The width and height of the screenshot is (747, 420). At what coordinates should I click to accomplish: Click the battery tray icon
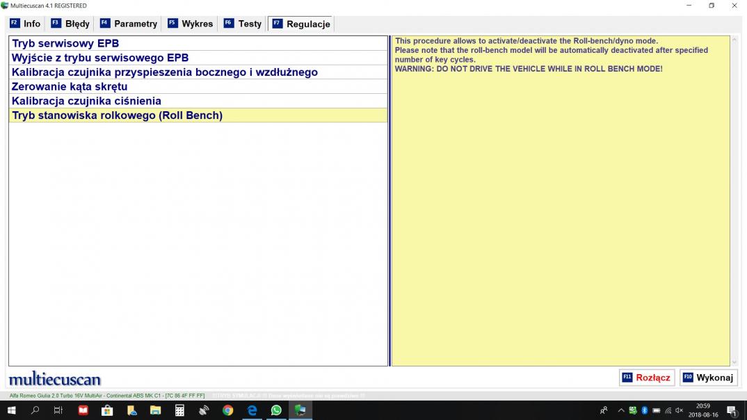(x=657, y=410)
